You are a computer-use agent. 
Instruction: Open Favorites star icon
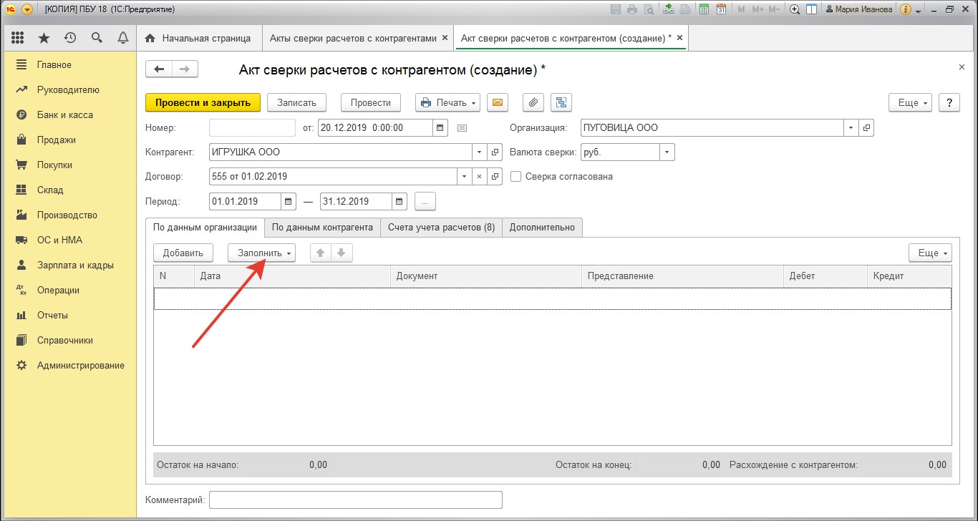(x=44, y=38)
